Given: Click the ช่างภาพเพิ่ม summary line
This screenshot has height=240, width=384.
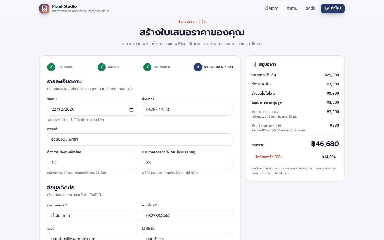Looking at the screenshot, I should pos(295,84).
